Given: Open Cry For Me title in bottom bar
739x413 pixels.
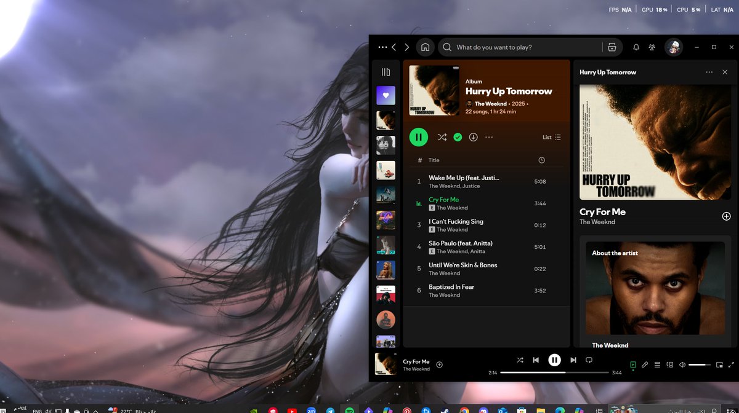Looking at the screenshot, I should (416, 361).
